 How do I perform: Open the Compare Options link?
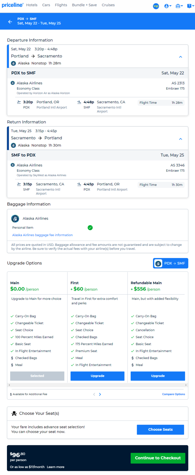(x=173, y=394)
